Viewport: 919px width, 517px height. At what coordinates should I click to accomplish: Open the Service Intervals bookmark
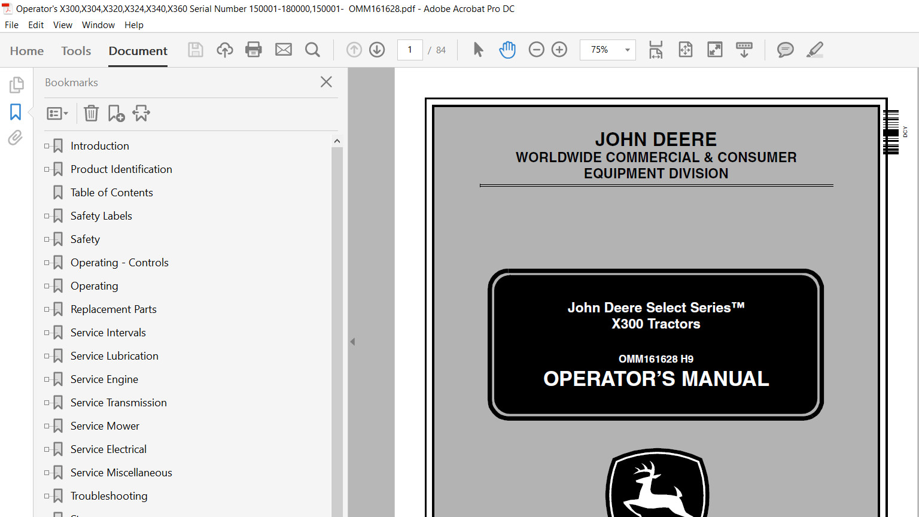[x=108, y=332]
